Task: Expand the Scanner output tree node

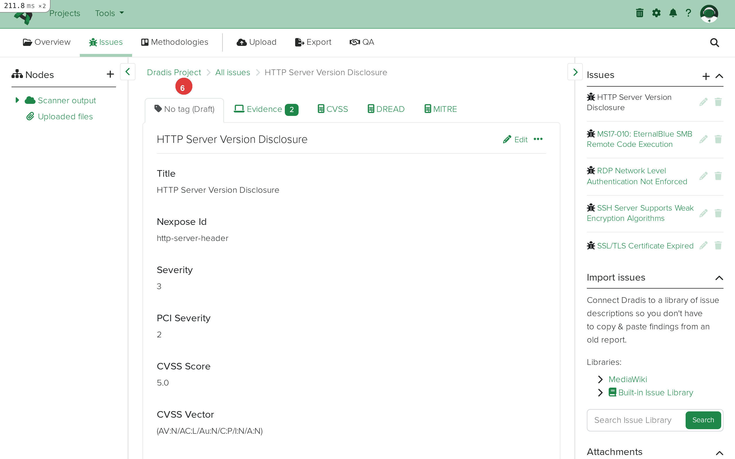Action: (17, 100)
